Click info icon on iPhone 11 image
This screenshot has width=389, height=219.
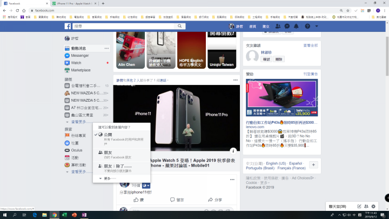[233, 151]
